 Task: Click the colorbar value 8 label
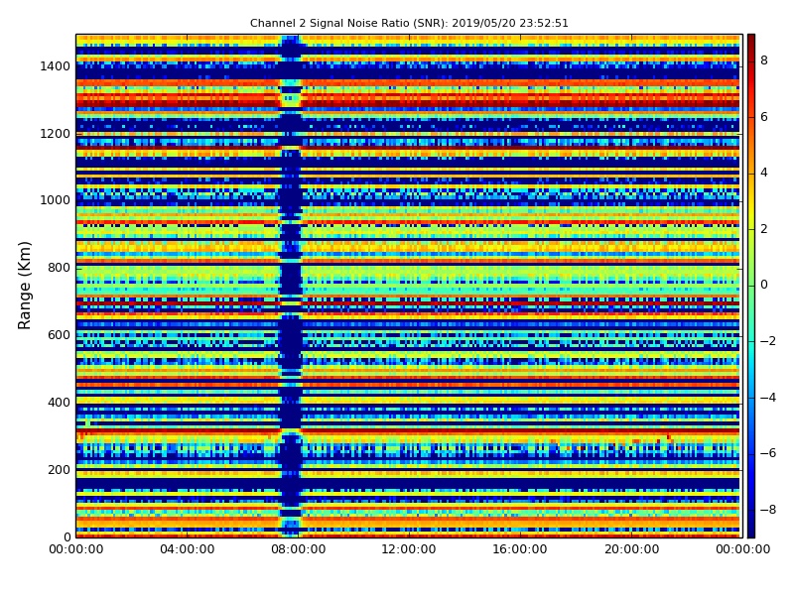[x=764, y=60]
